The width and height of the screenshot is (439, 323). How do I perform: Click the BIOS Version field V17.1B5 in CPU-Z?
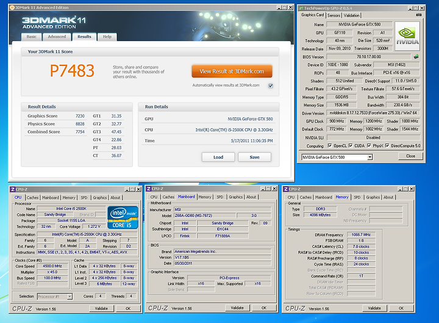(223, 258)
